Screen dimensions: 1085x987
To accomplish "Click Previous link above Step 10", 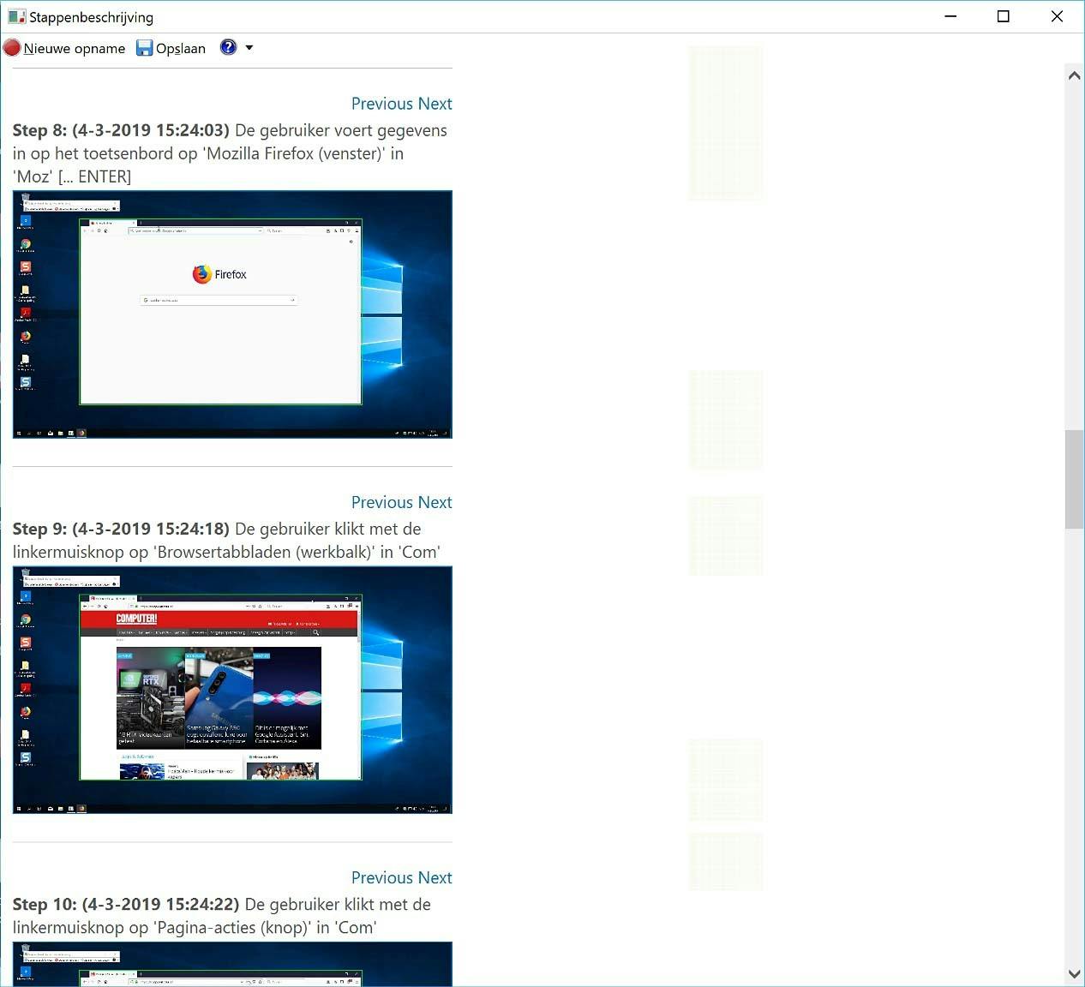I will (x=382, y=877).
